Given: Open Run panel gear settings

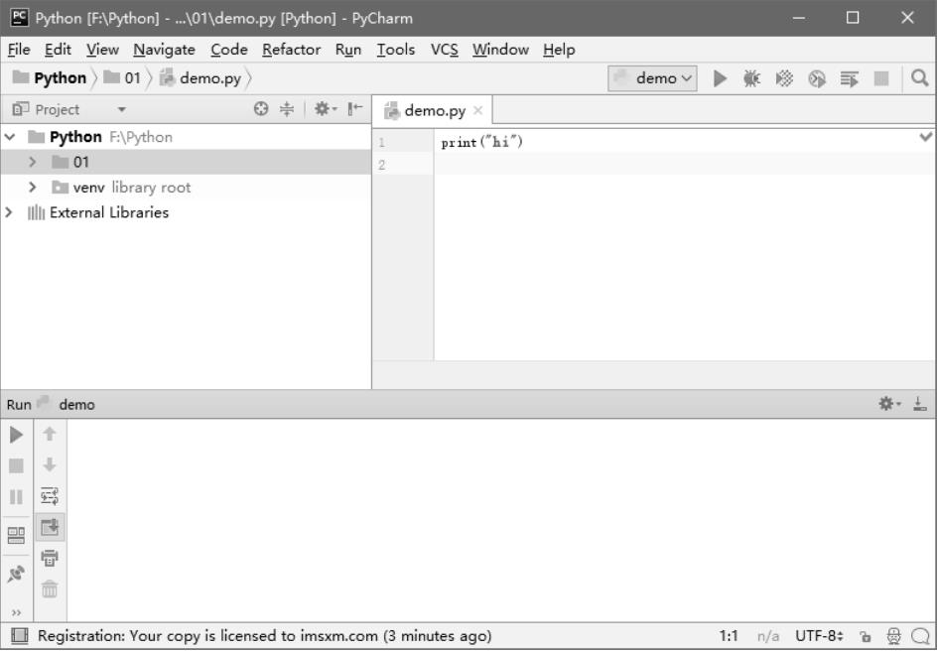Looking at the screenshot, I should [889, 404].
